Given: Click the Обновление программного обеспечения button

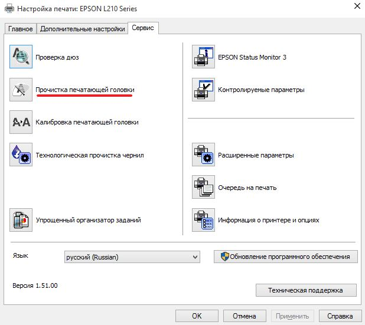Looking at the screenshot, I should (286, 257).
